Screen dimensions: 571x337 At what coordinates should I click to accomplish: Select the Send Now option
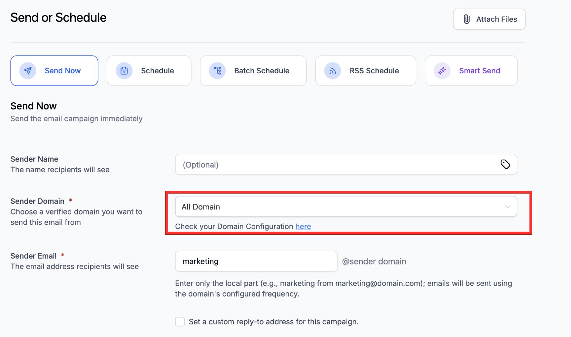pos(63,71)
